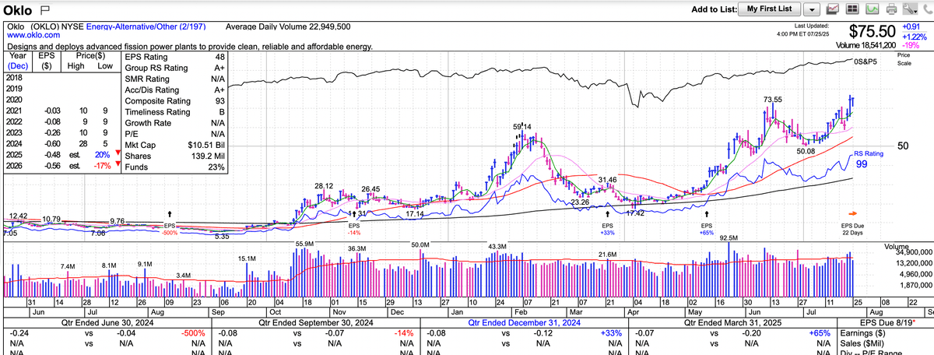934x355 pixels.
Task: Click the Acc/Dis Rating row
Action: click(174, 90)
